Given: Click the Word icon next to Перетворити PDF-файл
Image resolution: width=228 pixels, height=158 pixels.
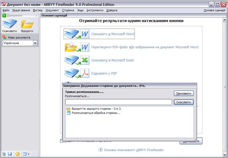Looking at the screenshot, I should click(85, 47).
